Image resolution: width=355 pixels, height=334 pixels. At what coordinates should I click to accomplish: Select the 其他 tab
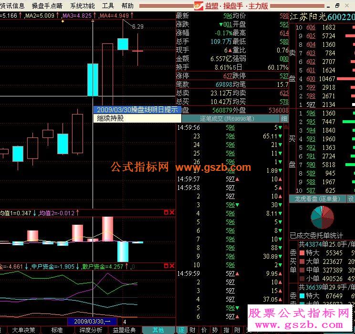pyautogui.click(x=158, y=330)
